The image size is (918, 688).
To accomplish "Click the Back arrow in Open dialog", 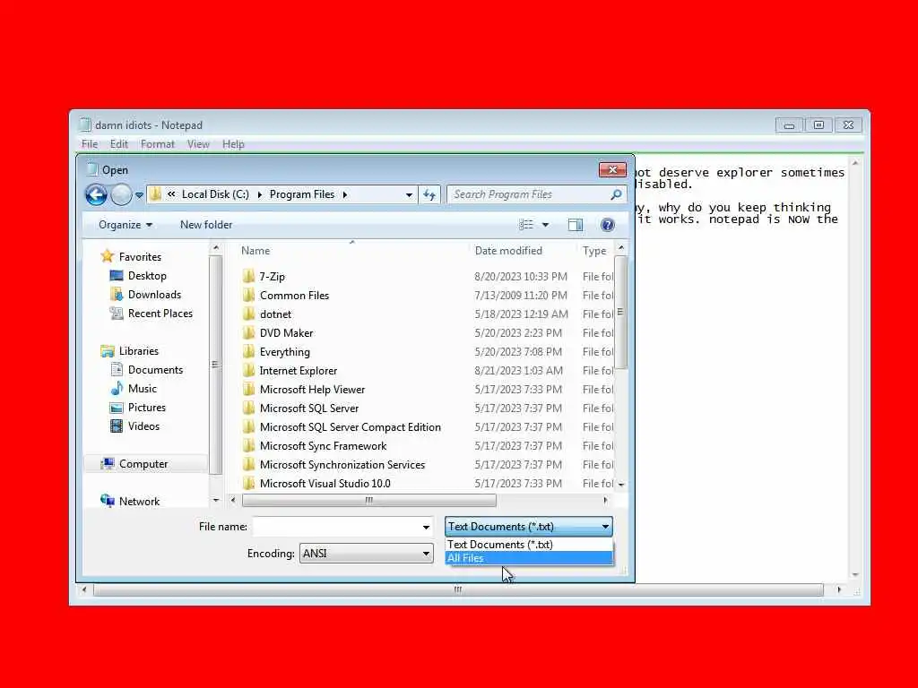I will click(x=97, y=194).
